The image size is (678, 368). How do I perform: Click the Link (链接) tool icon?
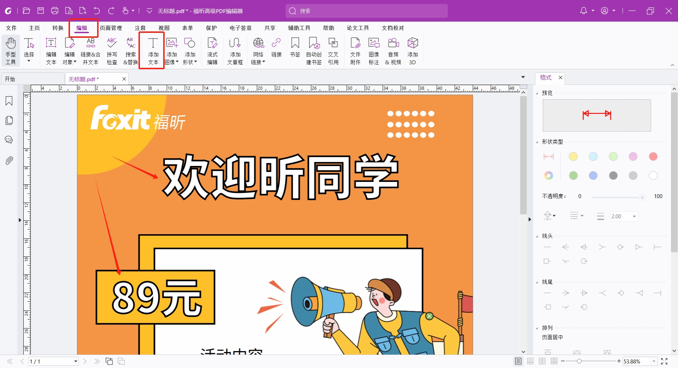(x=276, y=48)
